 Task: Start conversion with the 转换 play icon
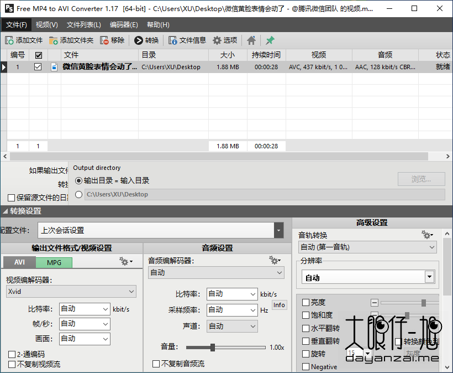[138, 40]
